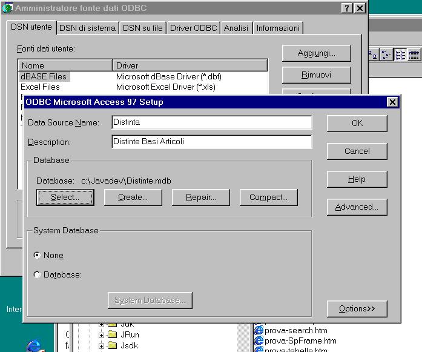Click Rimuovi in ODBC Administrator
422x352 pixels.
point(316,75)
